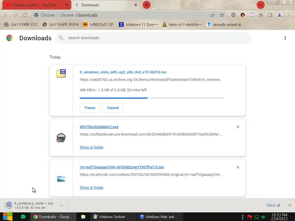Open the avatar face extension icon

(x=243, y=15)
